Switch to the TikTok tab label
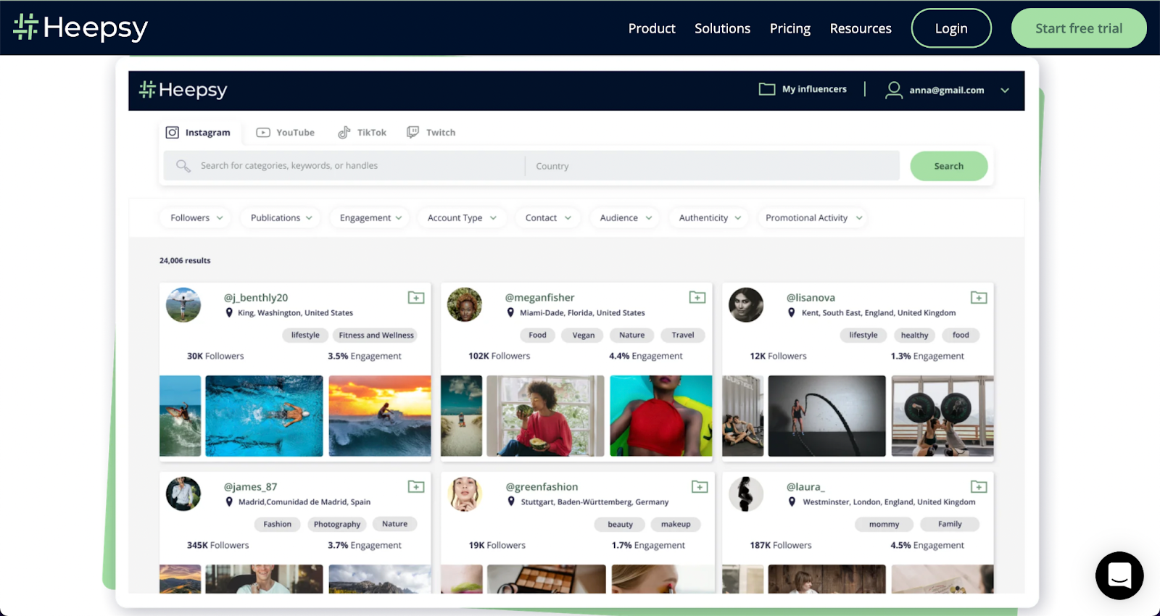Image resolution: width=1160 pixels, height=616 pixels. tap(372, 133)
